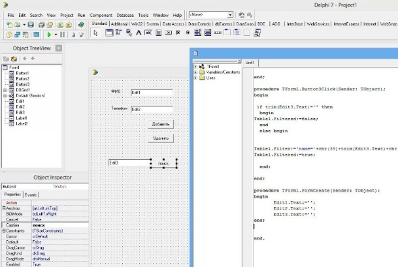
Task: Click the Удалить button on the form
Action: tap(161, 138)
